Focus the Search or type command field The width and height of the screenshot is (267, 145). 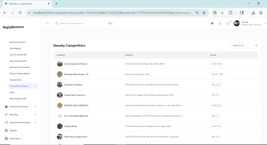pos(84,23)
